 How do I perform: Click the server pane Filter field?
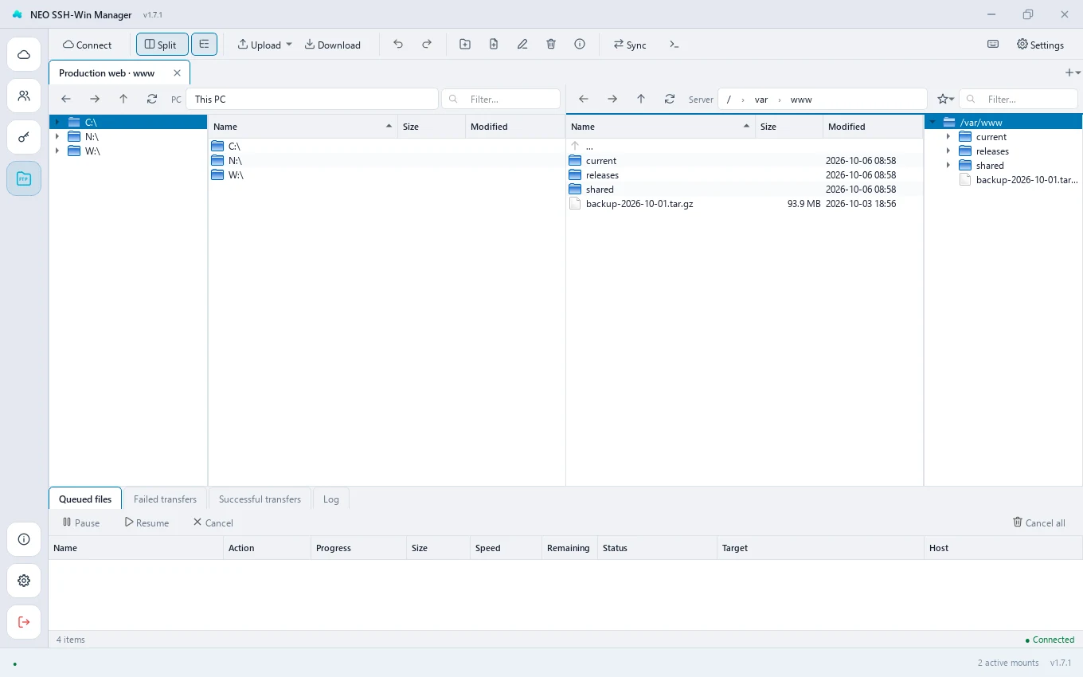click(1018, 100)
